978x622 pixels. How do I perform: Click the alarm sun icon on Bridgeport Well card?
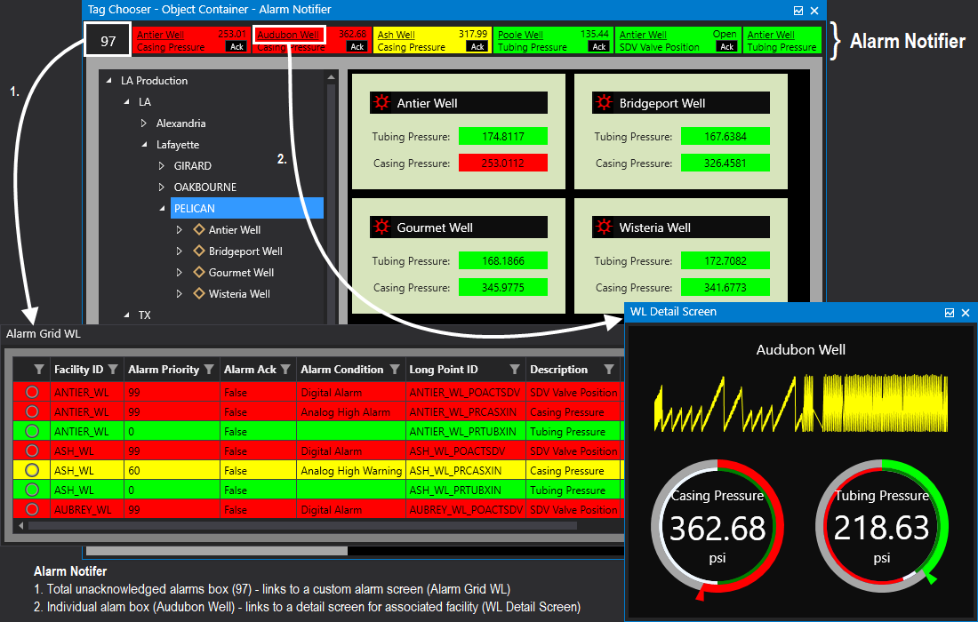(604, 103)
